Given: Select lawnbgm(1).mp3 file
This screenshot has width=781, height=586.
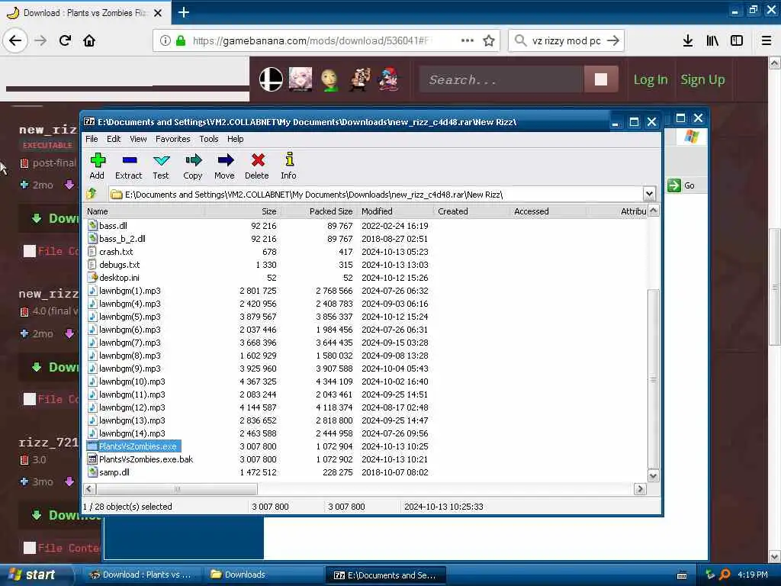Looking at the screenshot, I should [x=130, y=291].
